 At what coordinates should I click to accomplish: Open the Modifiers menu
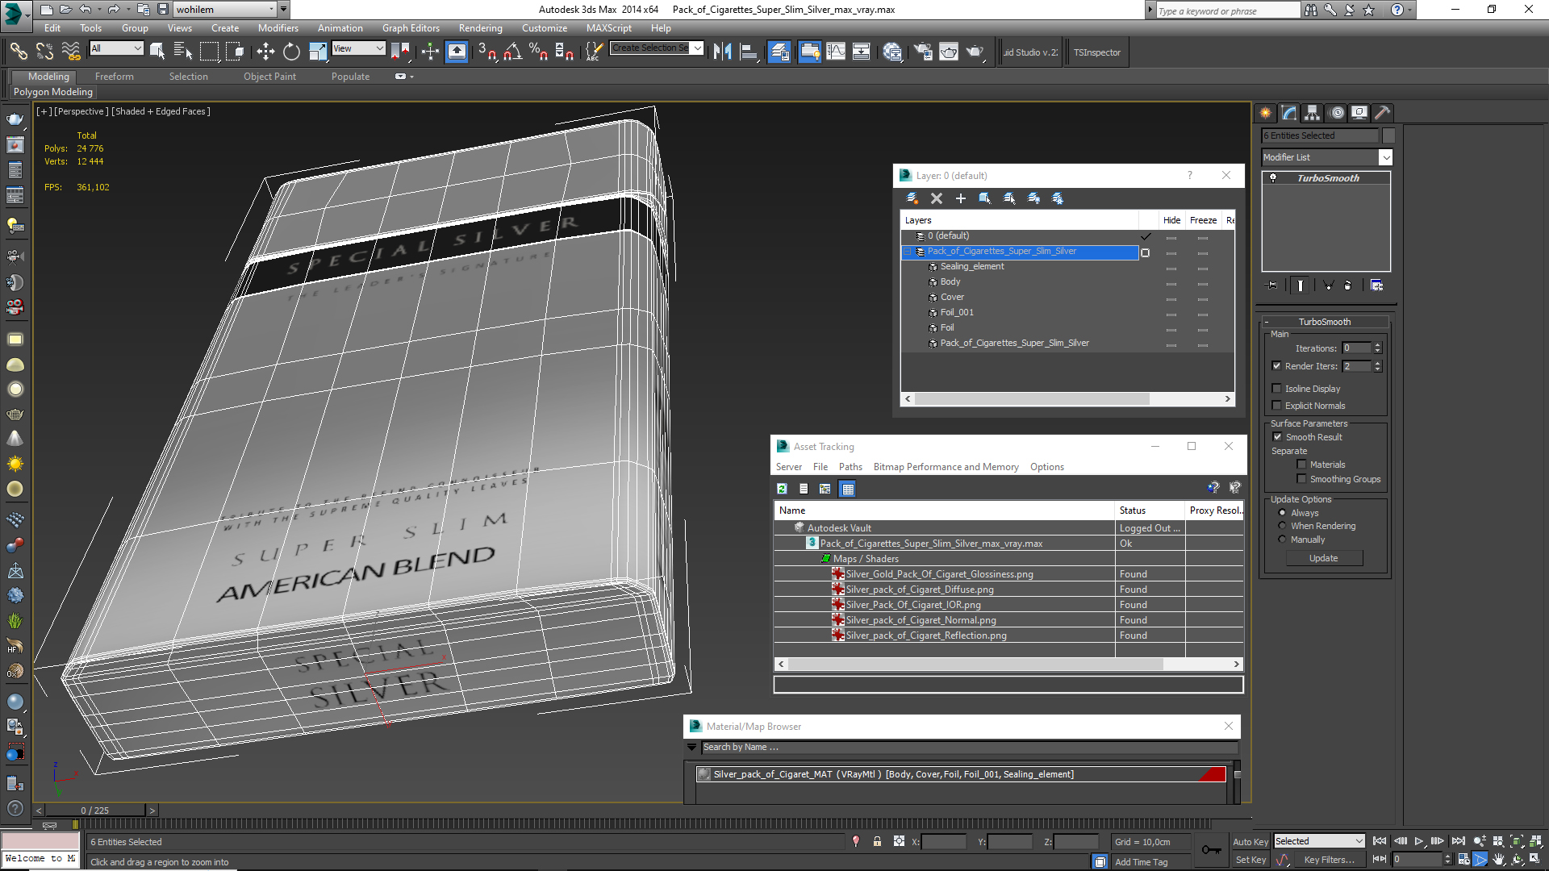(x=278, y=28)
